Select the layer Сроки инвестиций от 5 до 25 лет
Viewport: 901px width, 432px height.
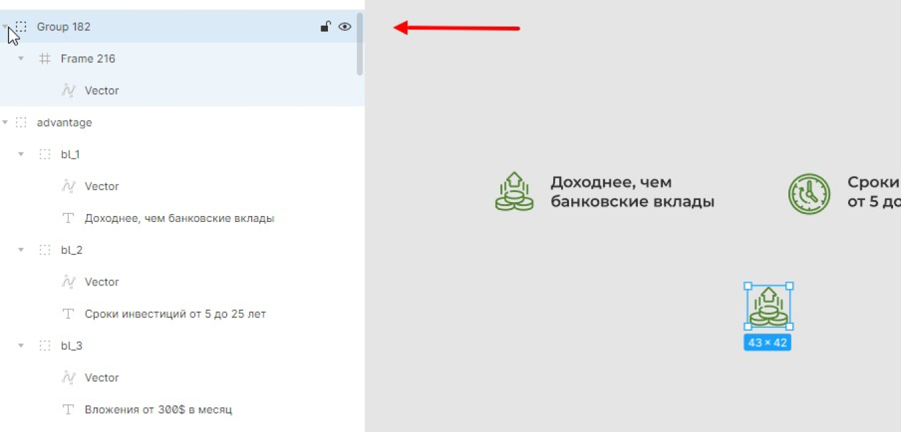coord(176,313)
